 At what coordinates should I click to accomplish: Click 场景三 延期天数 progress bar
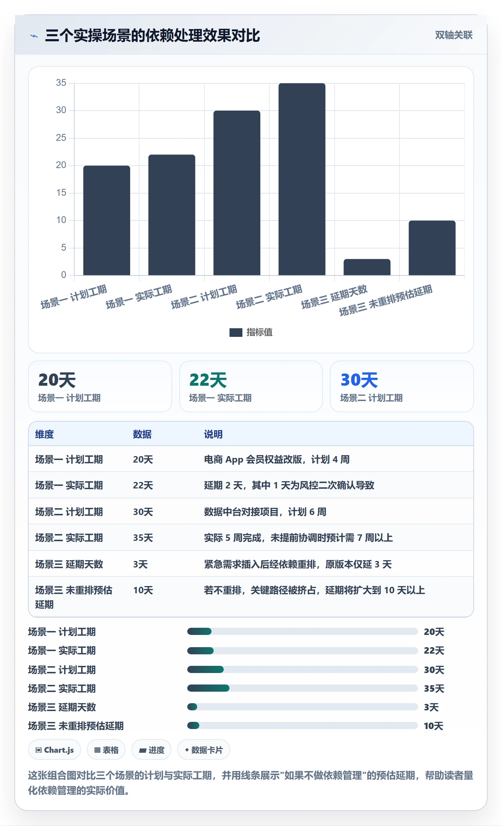pyautogui.click(x=302, y=707)
